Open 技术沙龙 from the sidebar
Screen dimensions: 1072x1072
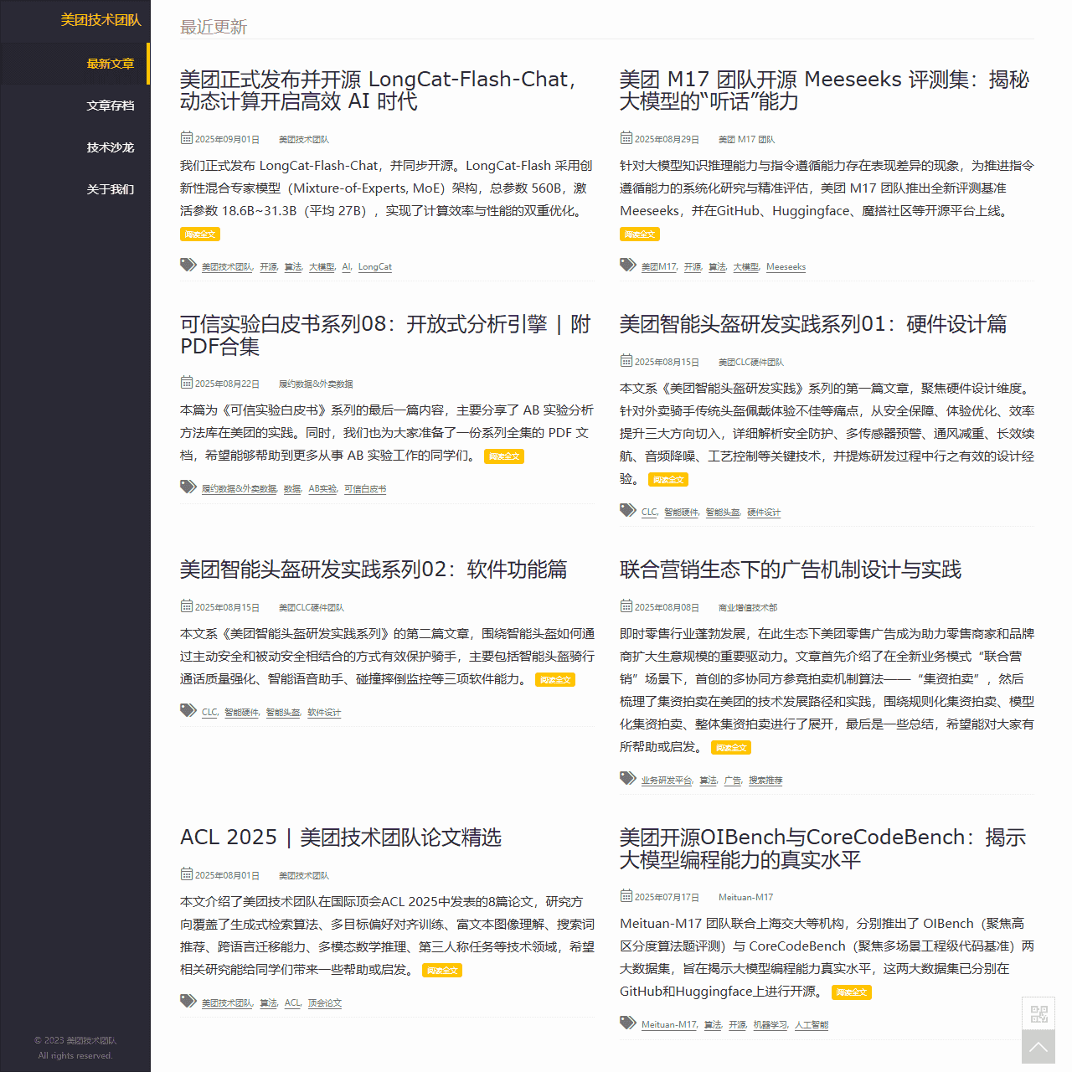[x=110, y=147]
